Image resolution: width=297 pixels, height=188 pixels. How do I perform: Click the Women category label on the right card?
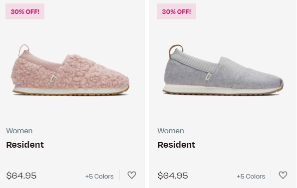[x=171, y=131]
